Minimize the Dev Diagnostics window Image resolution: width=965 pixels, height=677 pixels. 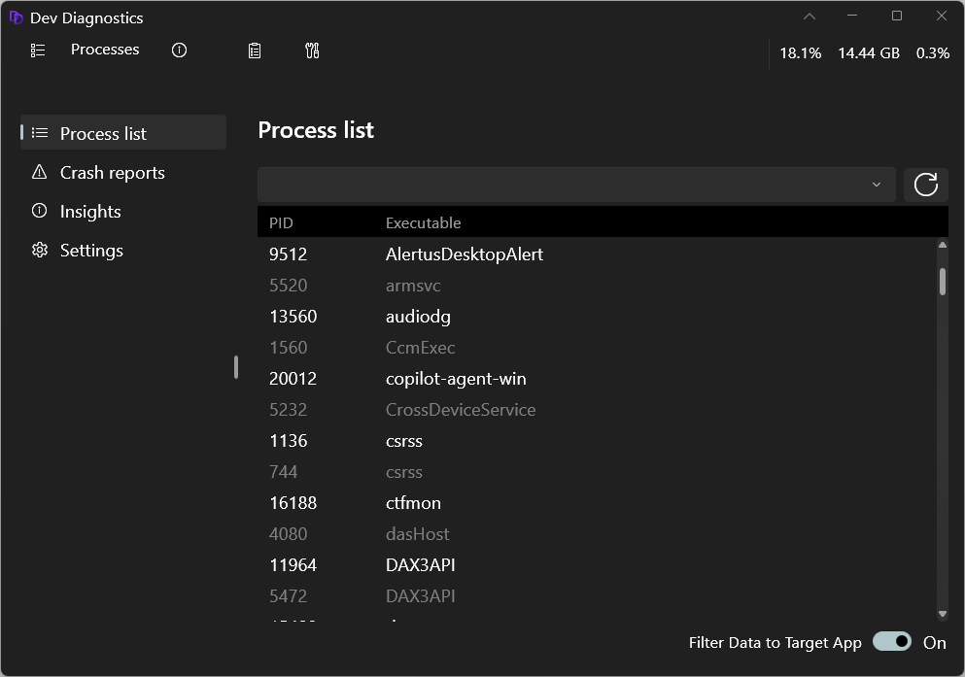[x=852, y=16]
